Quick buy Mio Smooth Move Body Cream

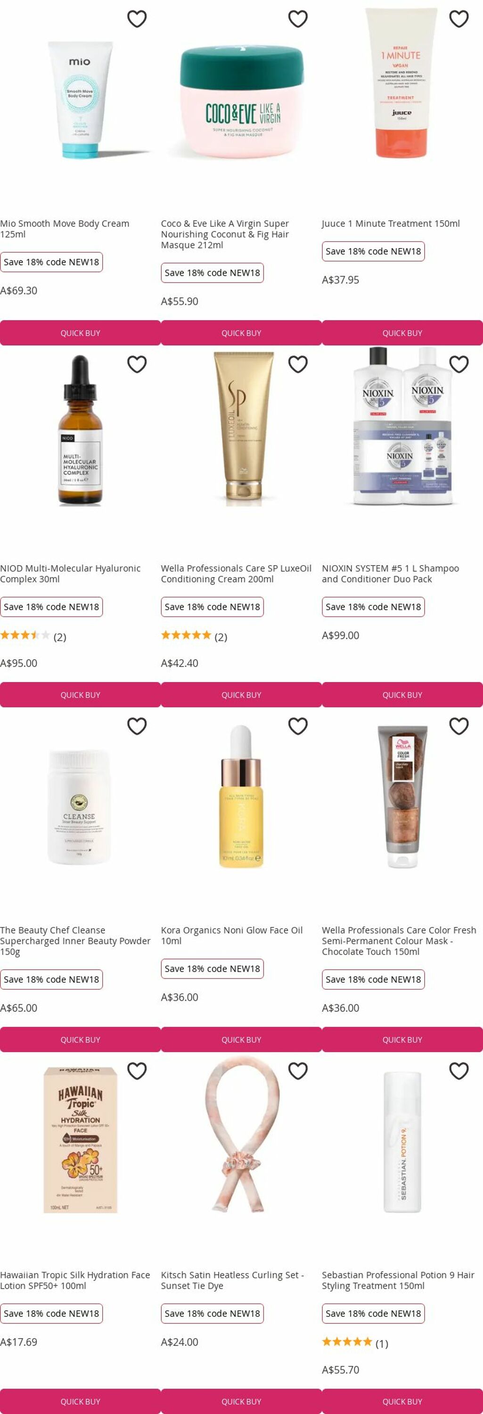(x=80, y=333)
